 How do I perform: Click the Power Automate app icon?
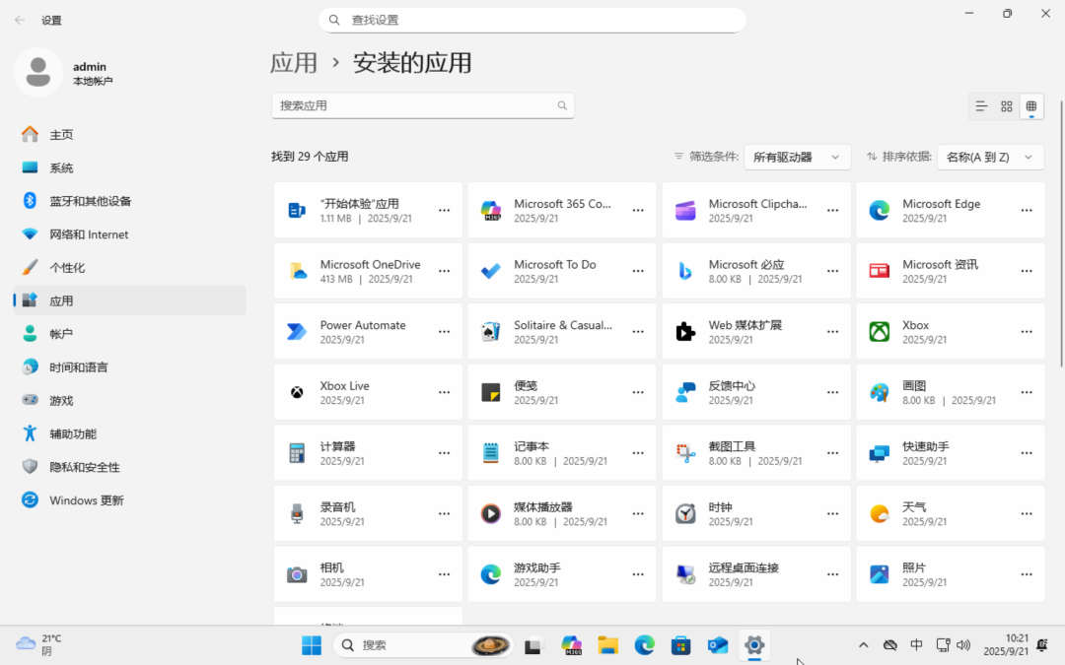tap(297, 332)
